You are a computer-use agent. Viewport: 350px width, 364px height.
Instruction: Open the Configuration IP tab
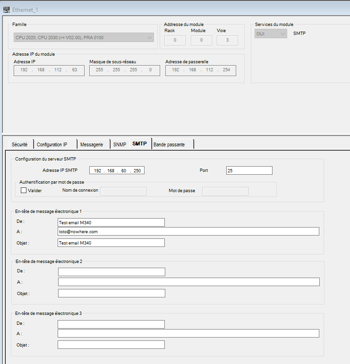[x=52, y=144]
